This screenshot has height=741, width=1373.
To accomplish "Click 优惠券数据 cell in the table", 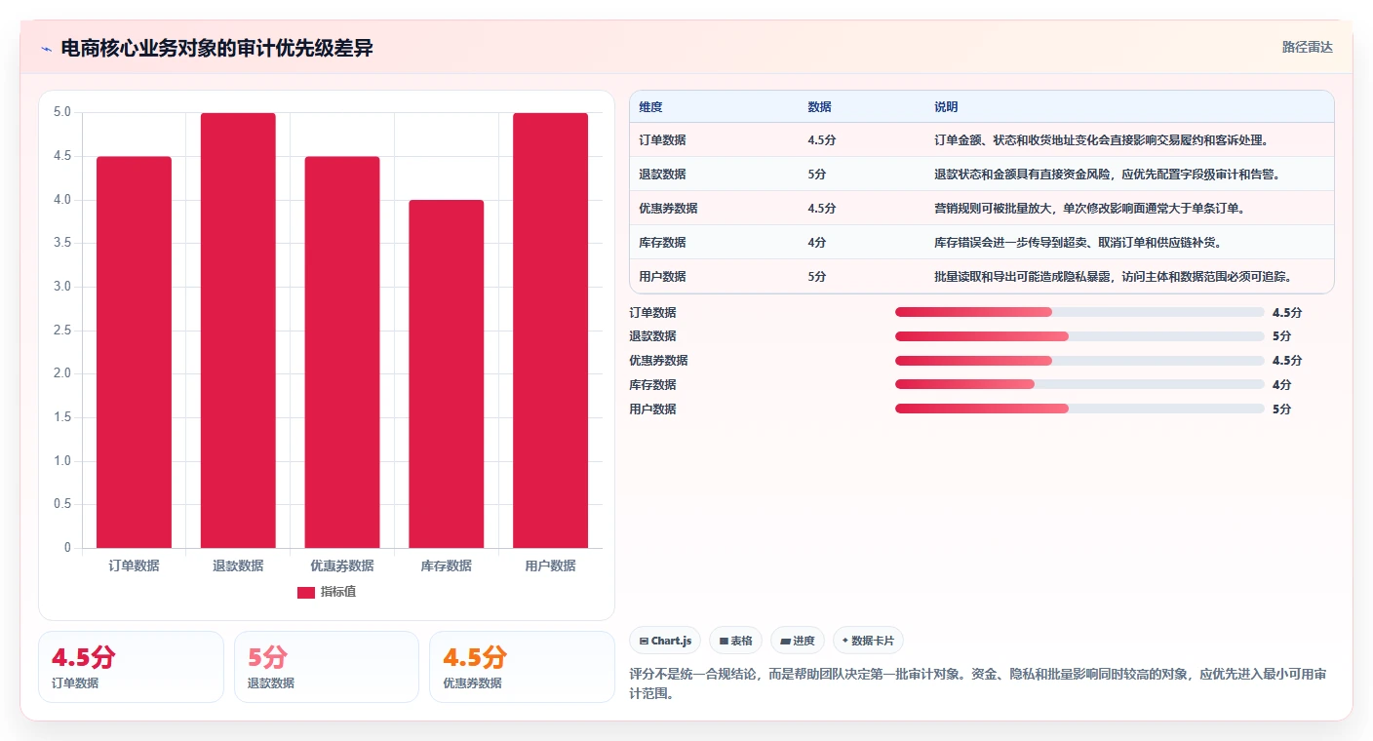I will pos(668,209).
